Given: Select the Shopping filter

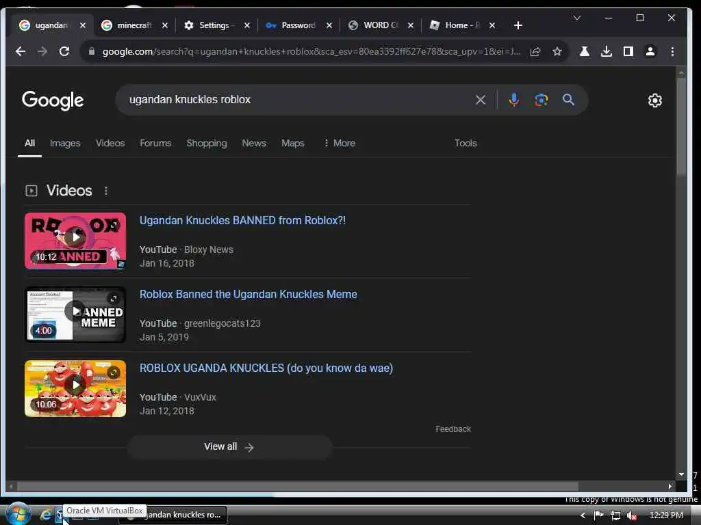Looking at the screenshot, I should [x=207, y=144].
